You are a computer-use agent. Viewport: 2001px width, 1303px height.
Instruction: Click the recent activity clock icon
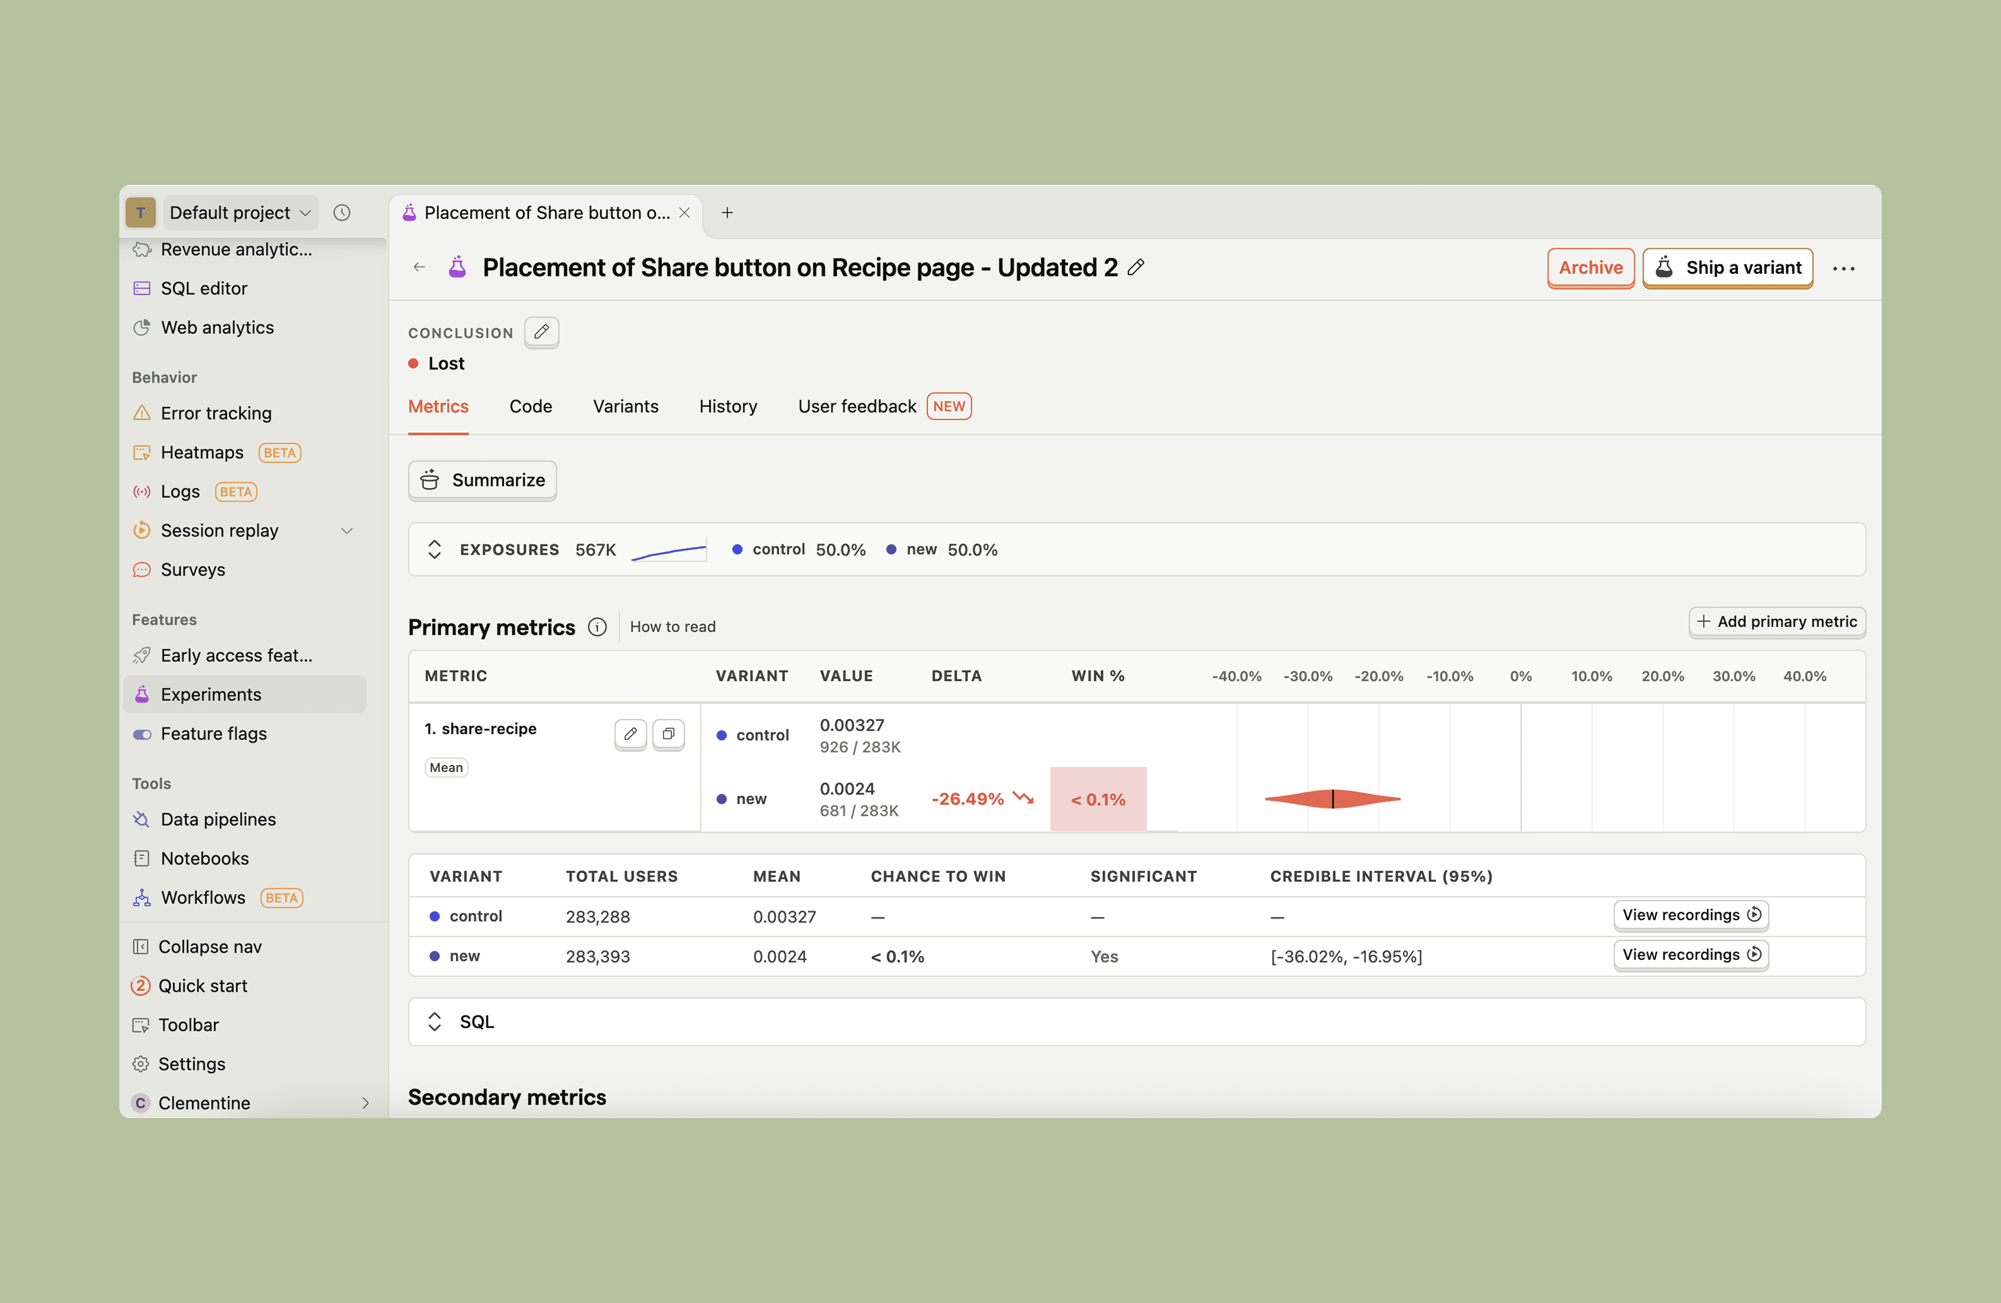(341, 213)
